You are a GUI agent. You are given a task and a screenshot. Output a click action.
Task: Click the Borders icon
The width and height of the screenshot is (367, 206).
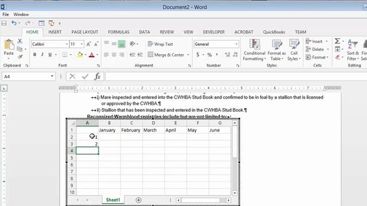click(x=65, y=55)
